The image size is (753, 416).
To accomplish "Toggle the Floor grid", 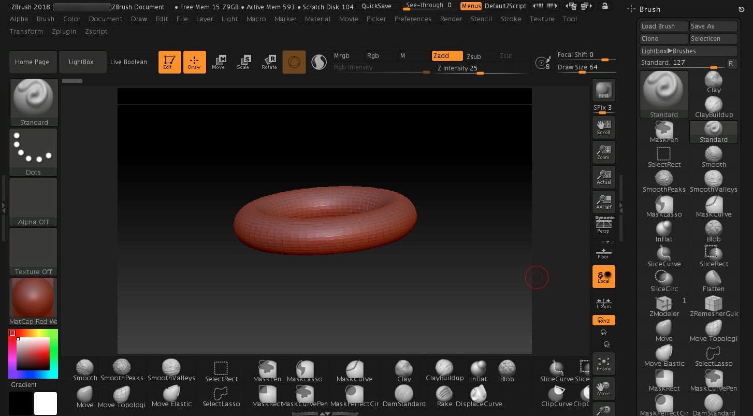I will [x=603, y=254].
